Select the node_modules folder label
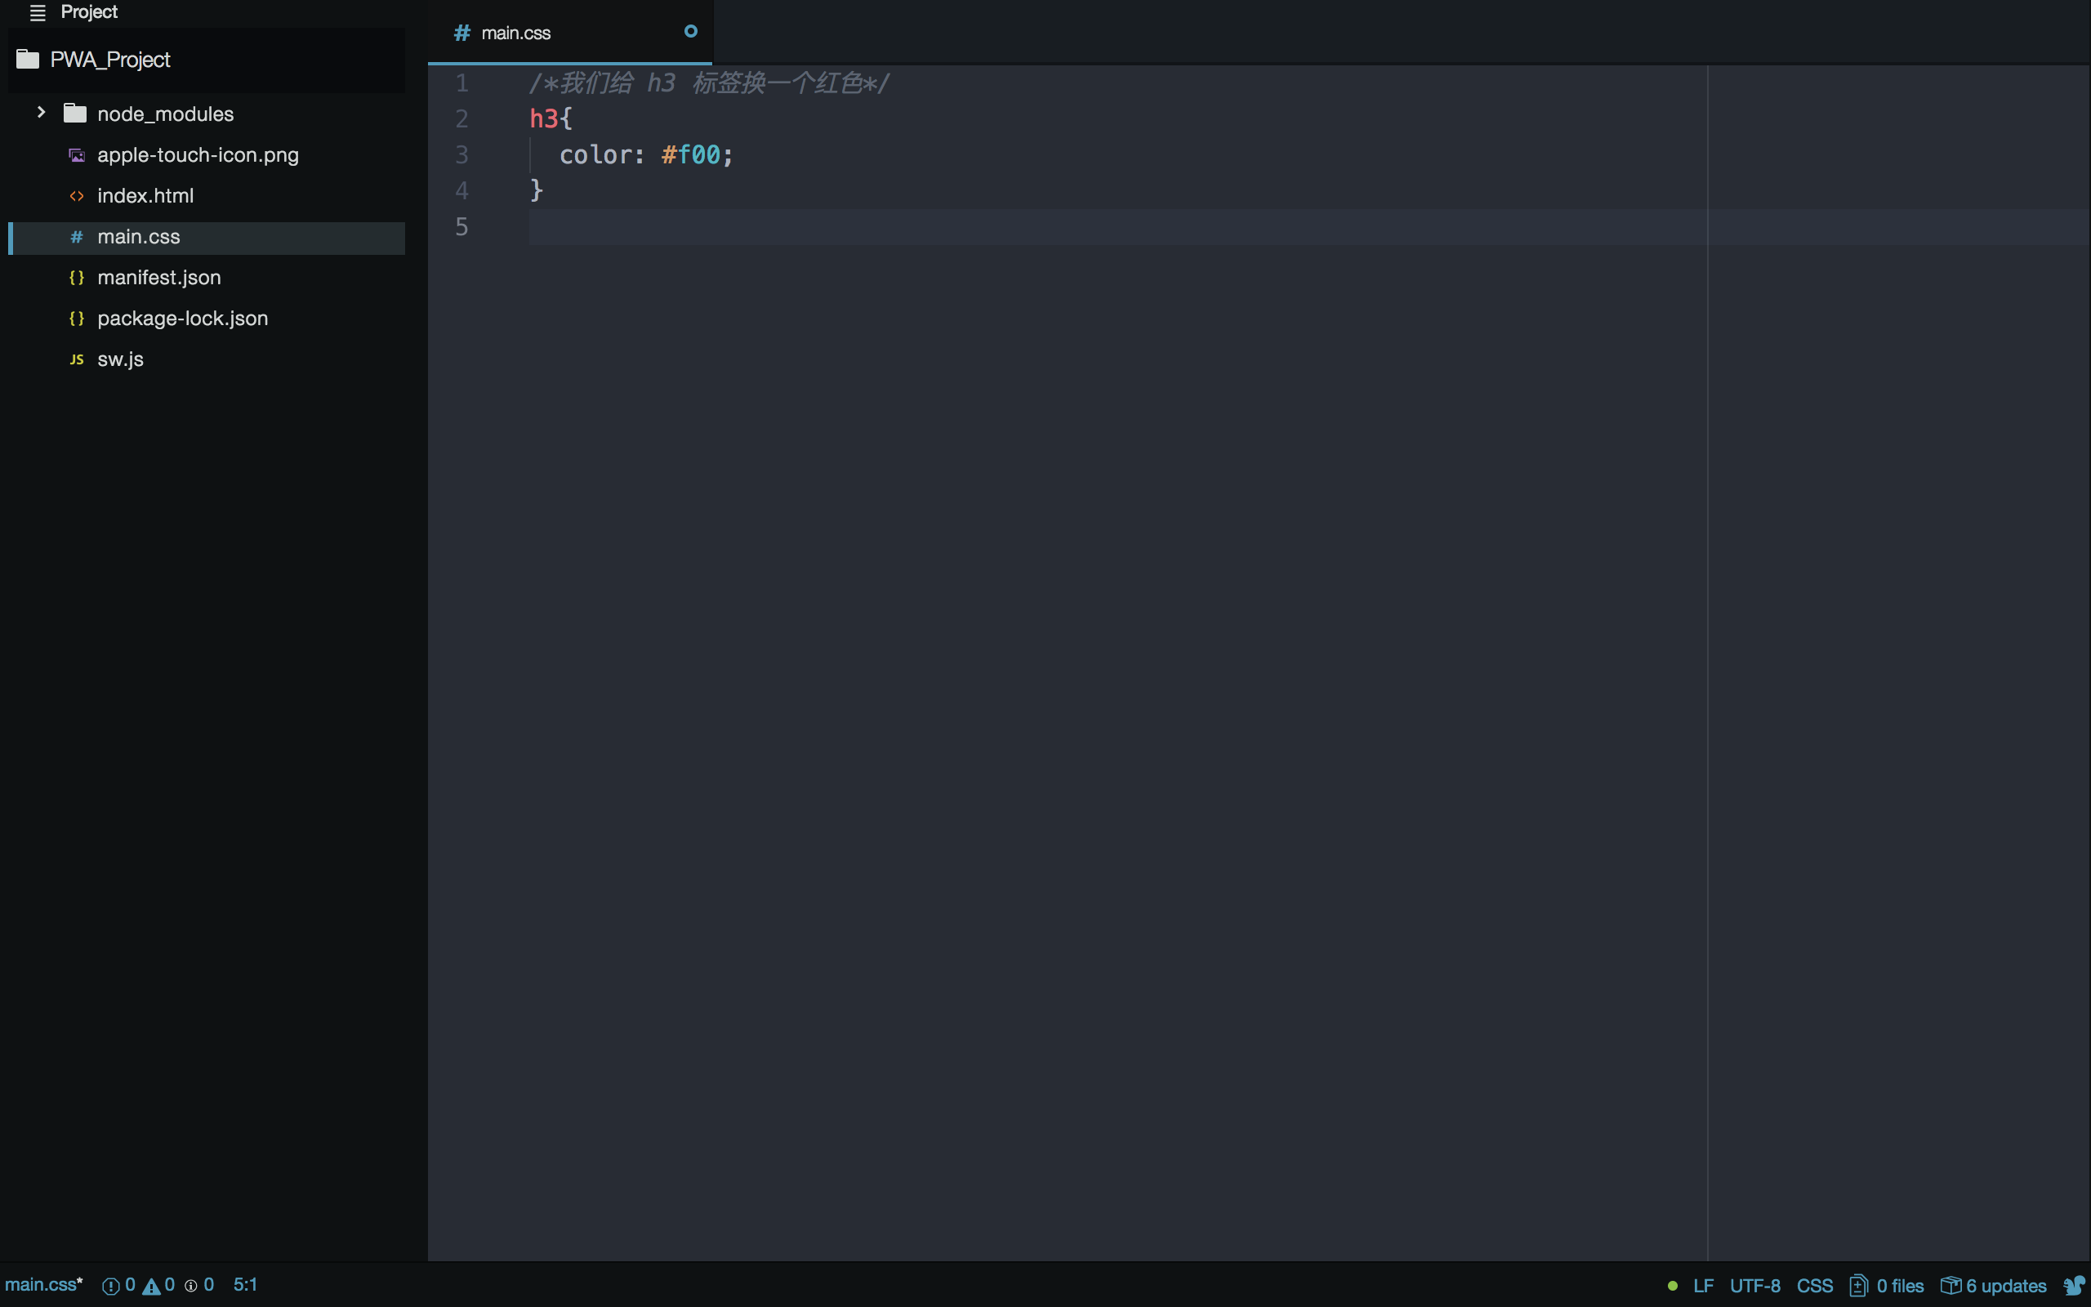This screenshot has width=2091, height=1307. [x=165, y=114]
